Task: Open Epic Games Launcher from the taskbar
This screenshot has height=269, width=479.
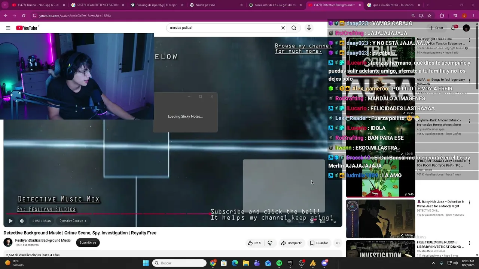Action: point(290,263)
